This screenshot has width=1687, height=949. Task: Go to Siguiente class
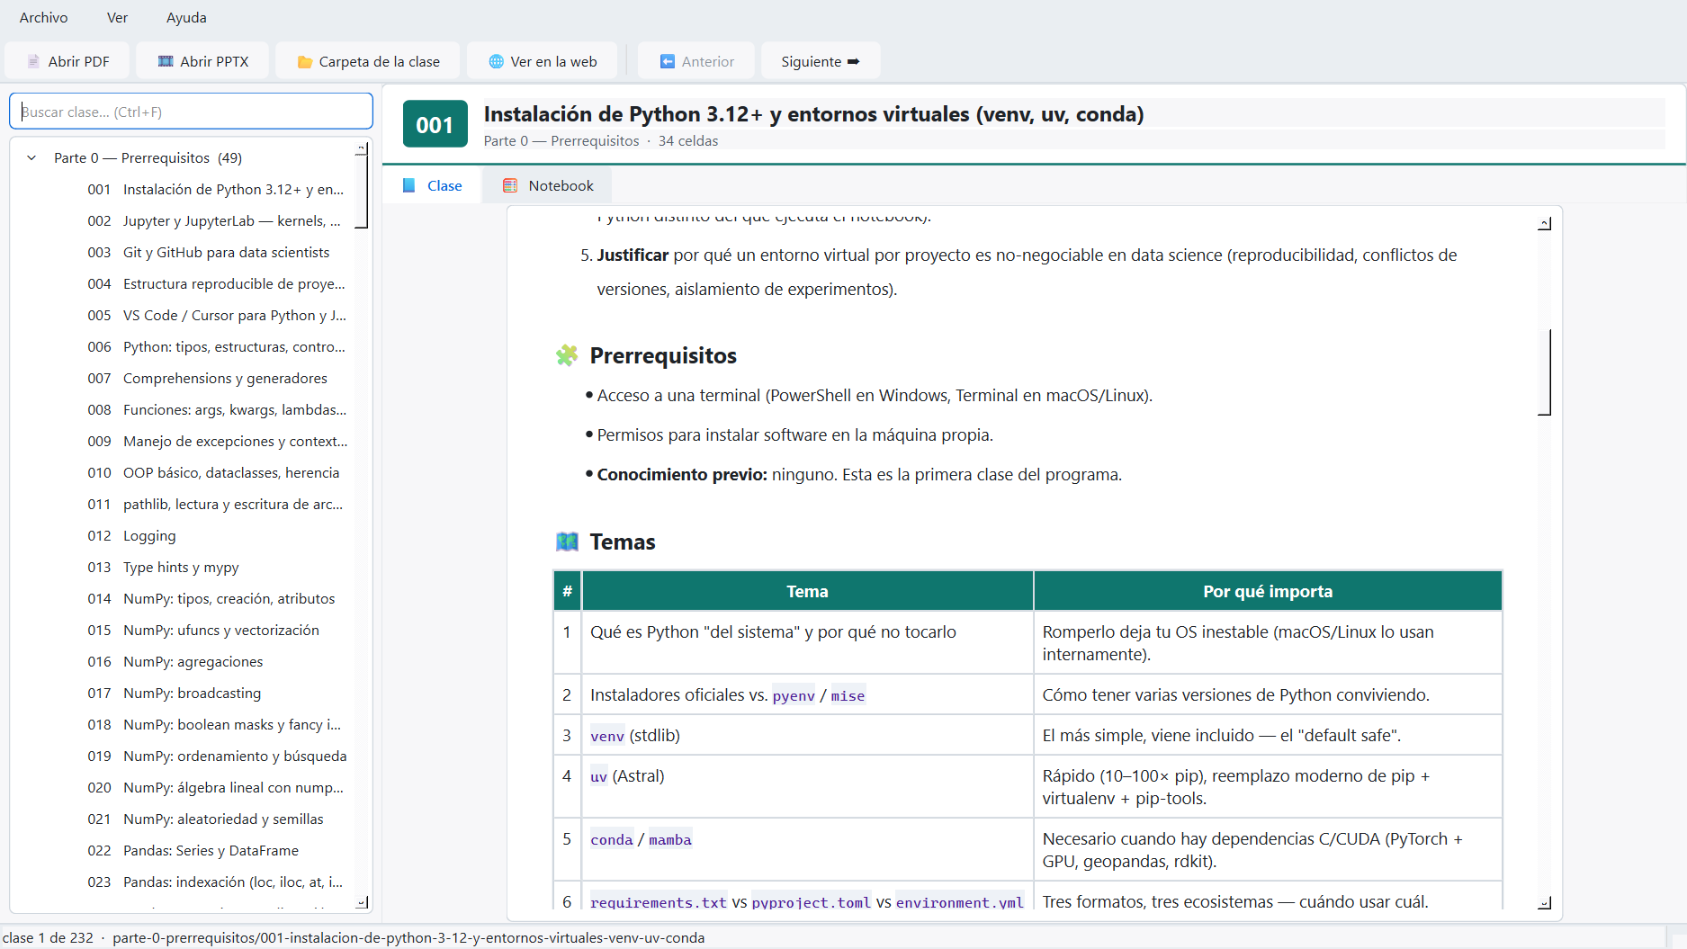[x=820, y=61]
